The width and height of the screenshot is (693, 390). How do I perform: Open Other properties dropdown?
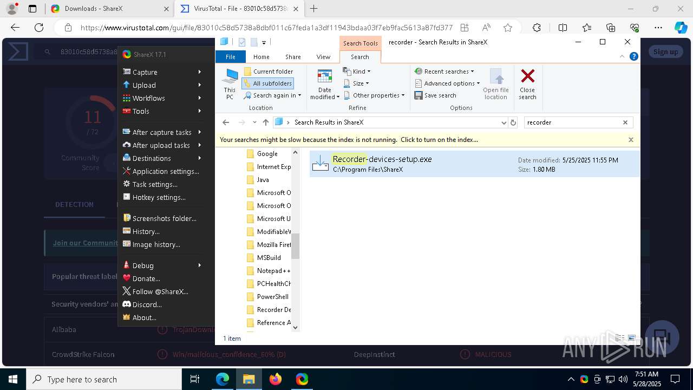[x=374, y=95]
